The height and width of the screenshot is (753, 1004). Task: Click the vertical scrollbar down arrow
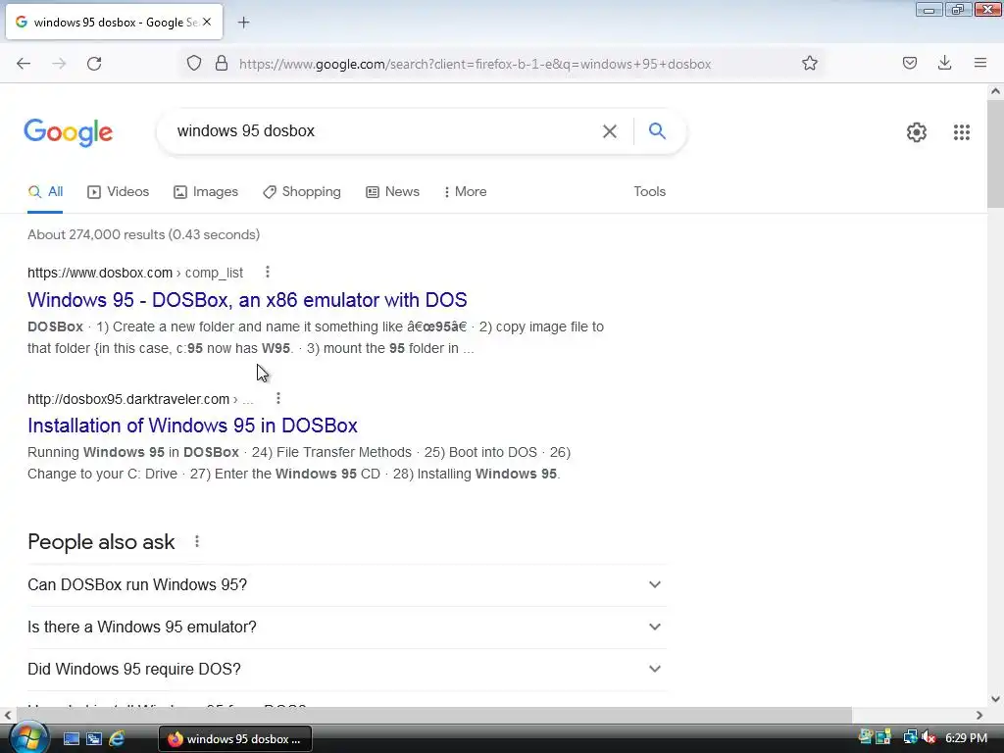pos(995,699)
